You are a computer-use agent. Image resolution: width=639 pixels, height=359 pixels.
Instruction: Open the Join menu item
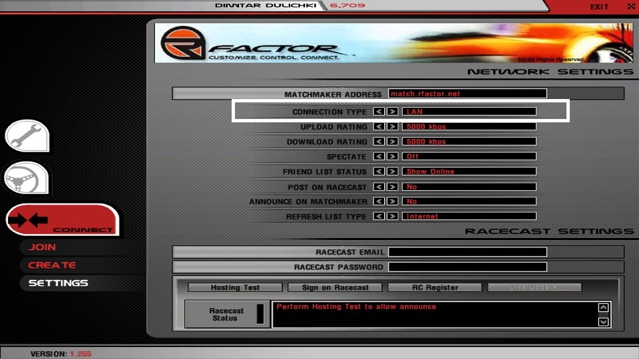[x=42, y=247]
